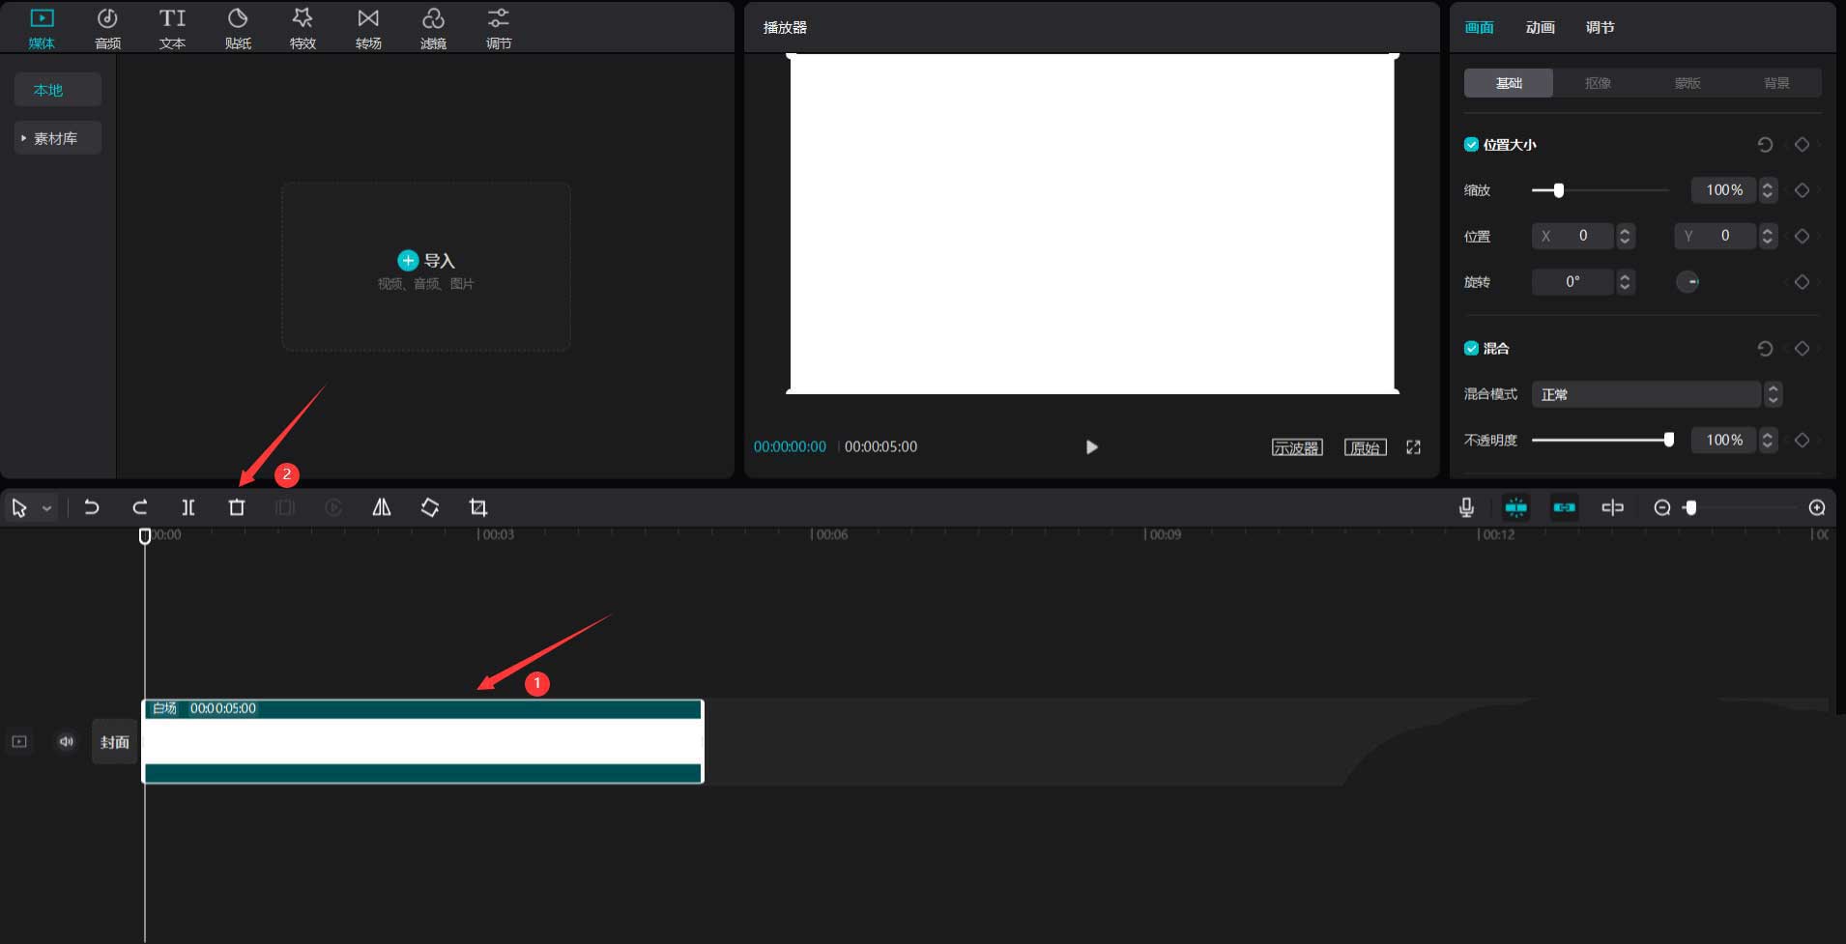Open the 贴纸 stickers tab

[x=238, y=28]
